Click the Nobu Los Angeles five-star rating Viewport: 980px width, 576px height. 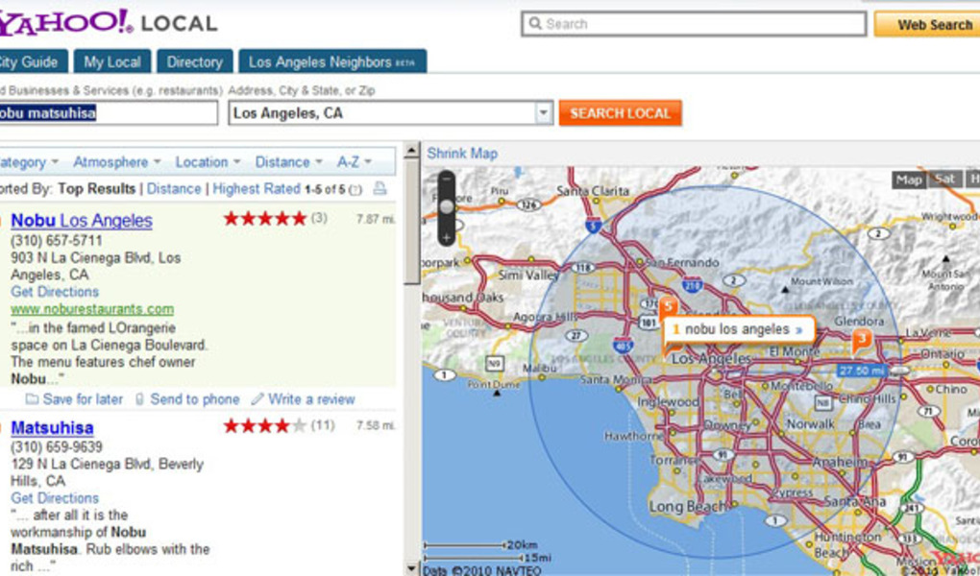(265, 218)
